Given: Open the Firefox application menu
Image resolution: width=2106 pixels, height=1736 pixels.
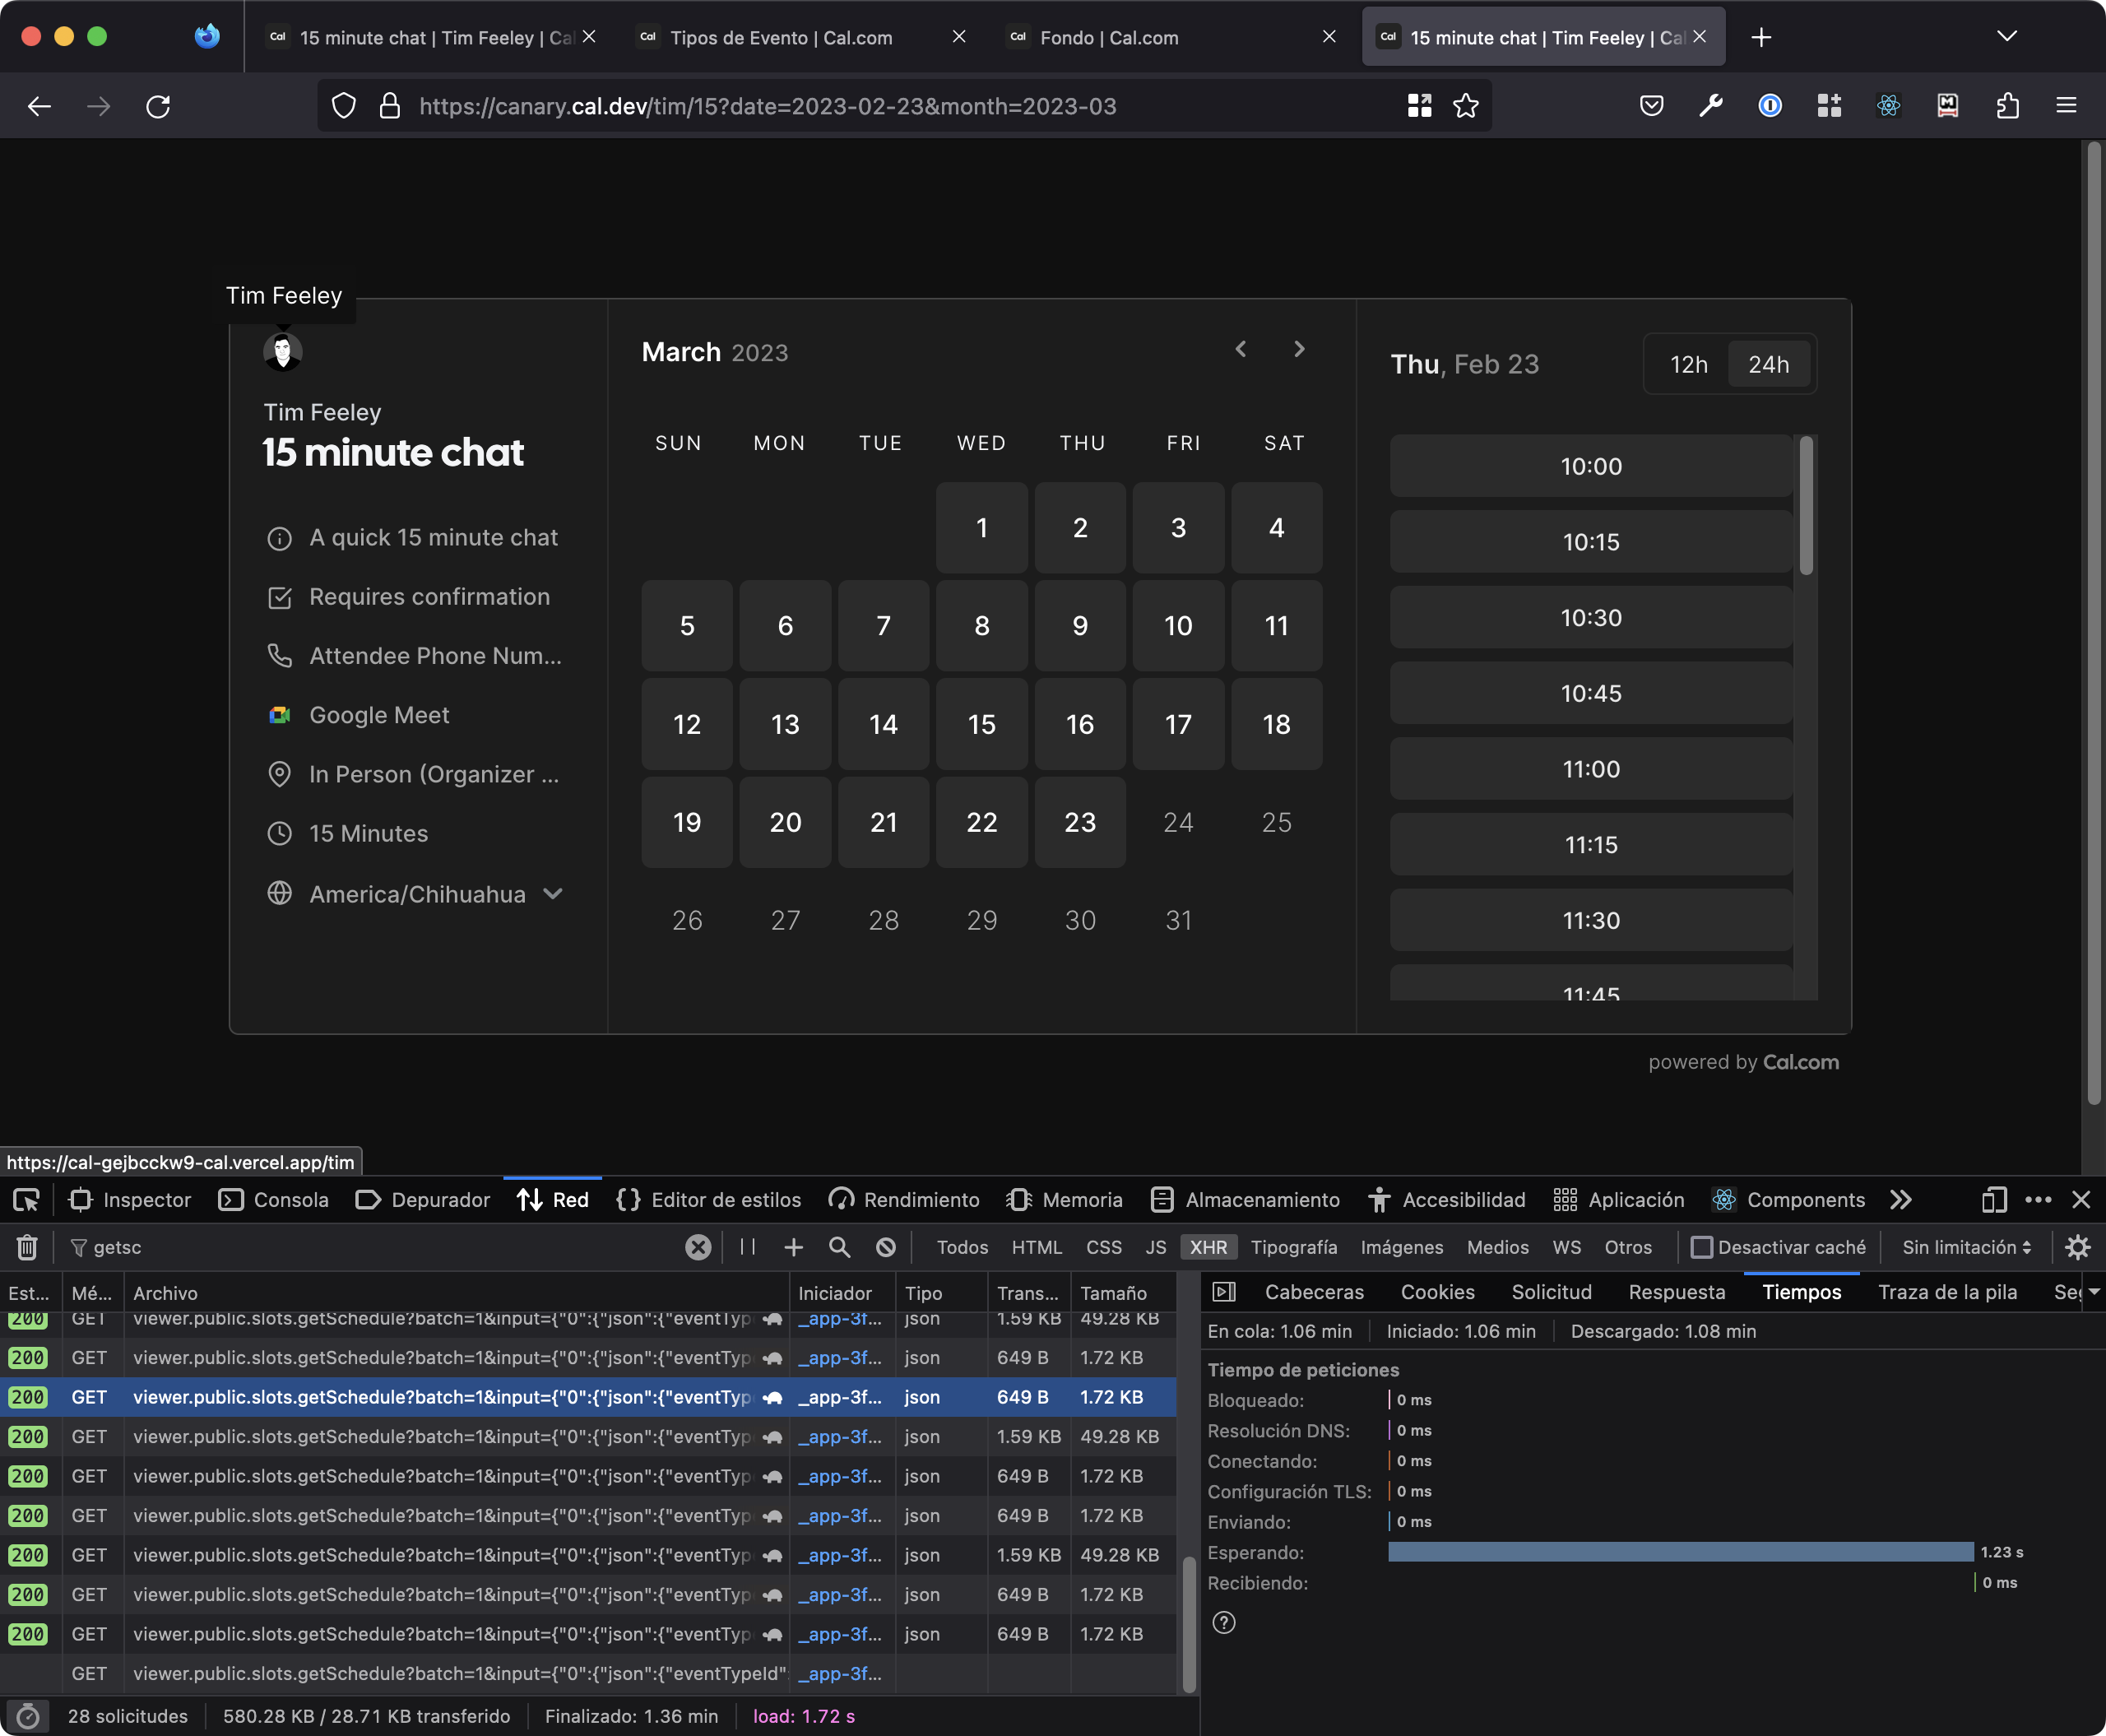Looking at the screenshot, I should [x=2066, y=106].
